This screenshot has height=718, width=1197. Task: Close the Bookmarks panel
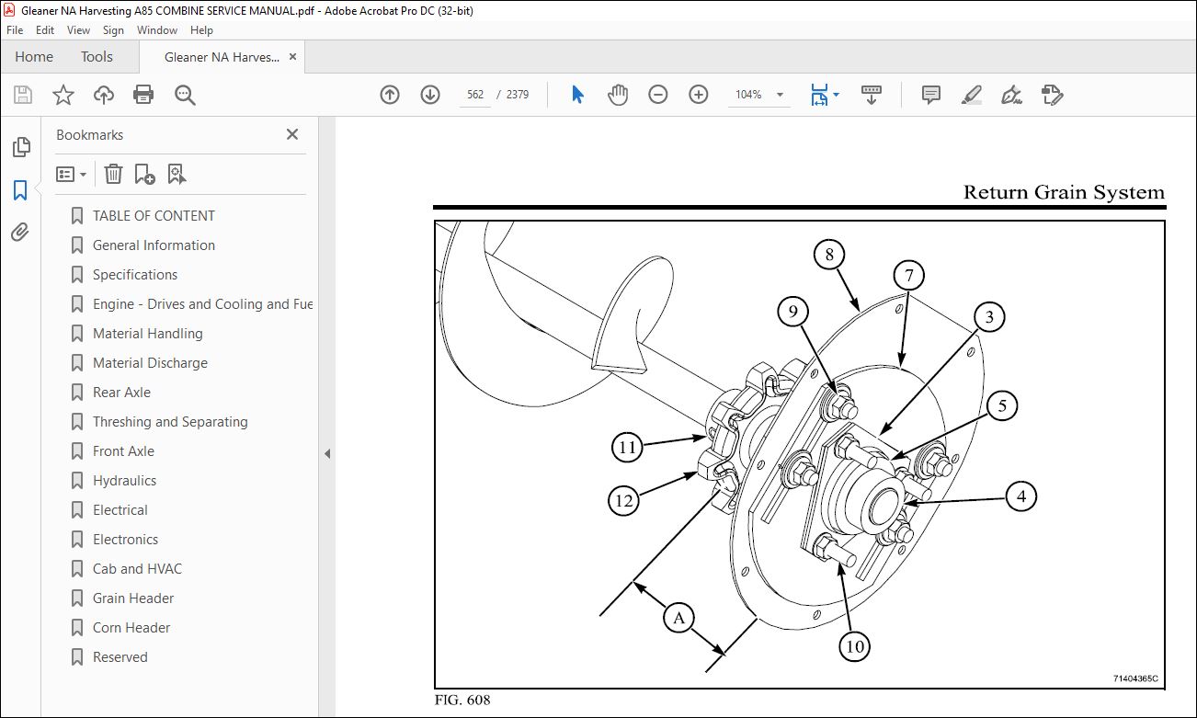(292, 134)
